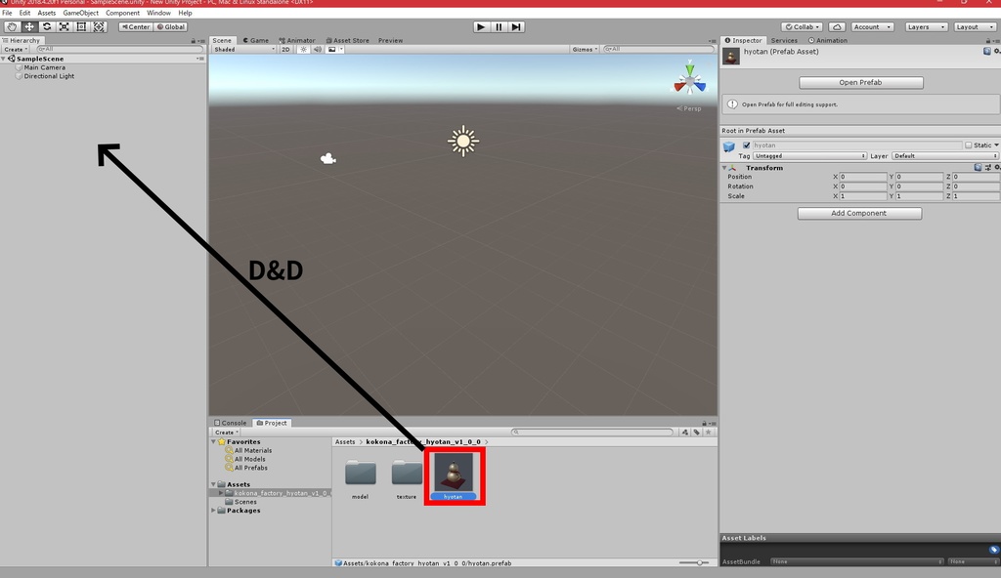
Task: Open the Collab dropdown
Action: coord(802,26)
